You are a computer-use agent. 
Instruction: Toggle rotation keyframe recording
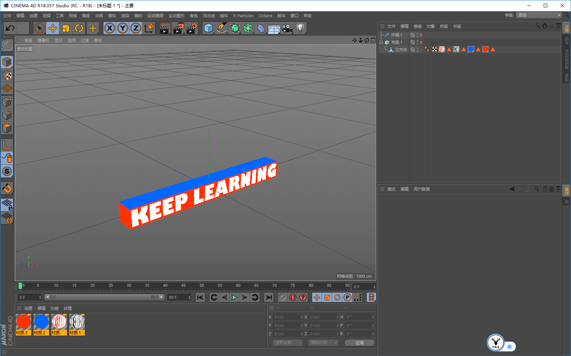coord(337,297)
